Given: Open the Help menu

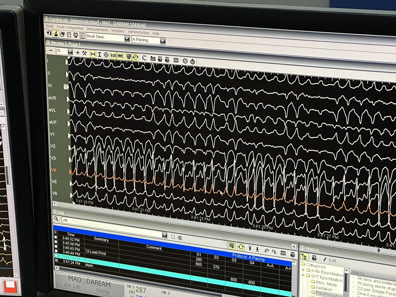Looking at the screenshot, I should (156, 33).
